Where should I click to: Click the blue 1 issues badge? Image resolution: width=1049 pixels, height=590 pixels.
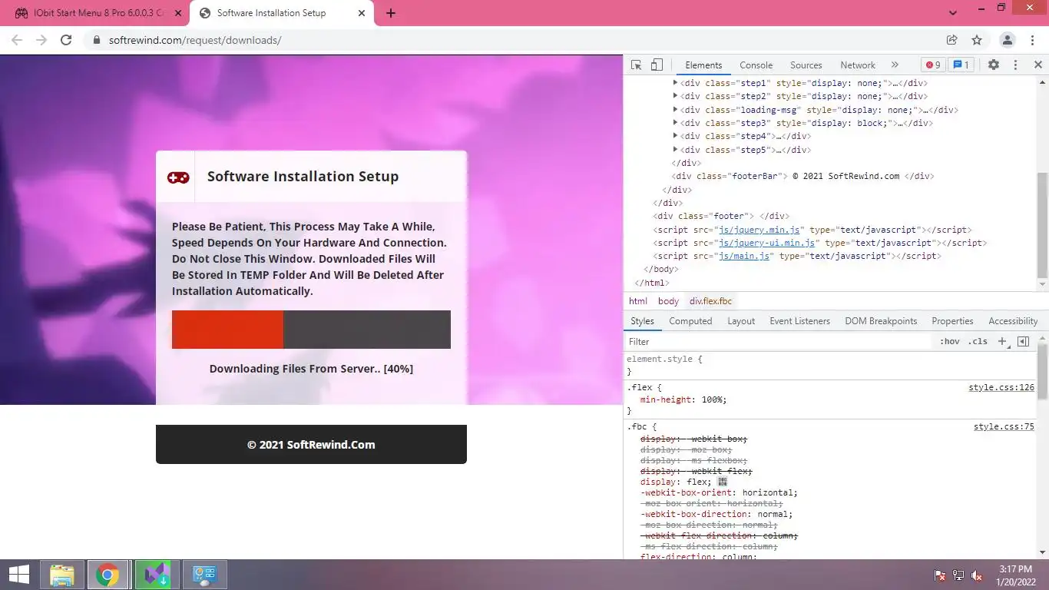[x=961, y=65]
